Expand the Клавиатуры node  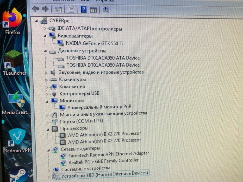coord(46,80)
